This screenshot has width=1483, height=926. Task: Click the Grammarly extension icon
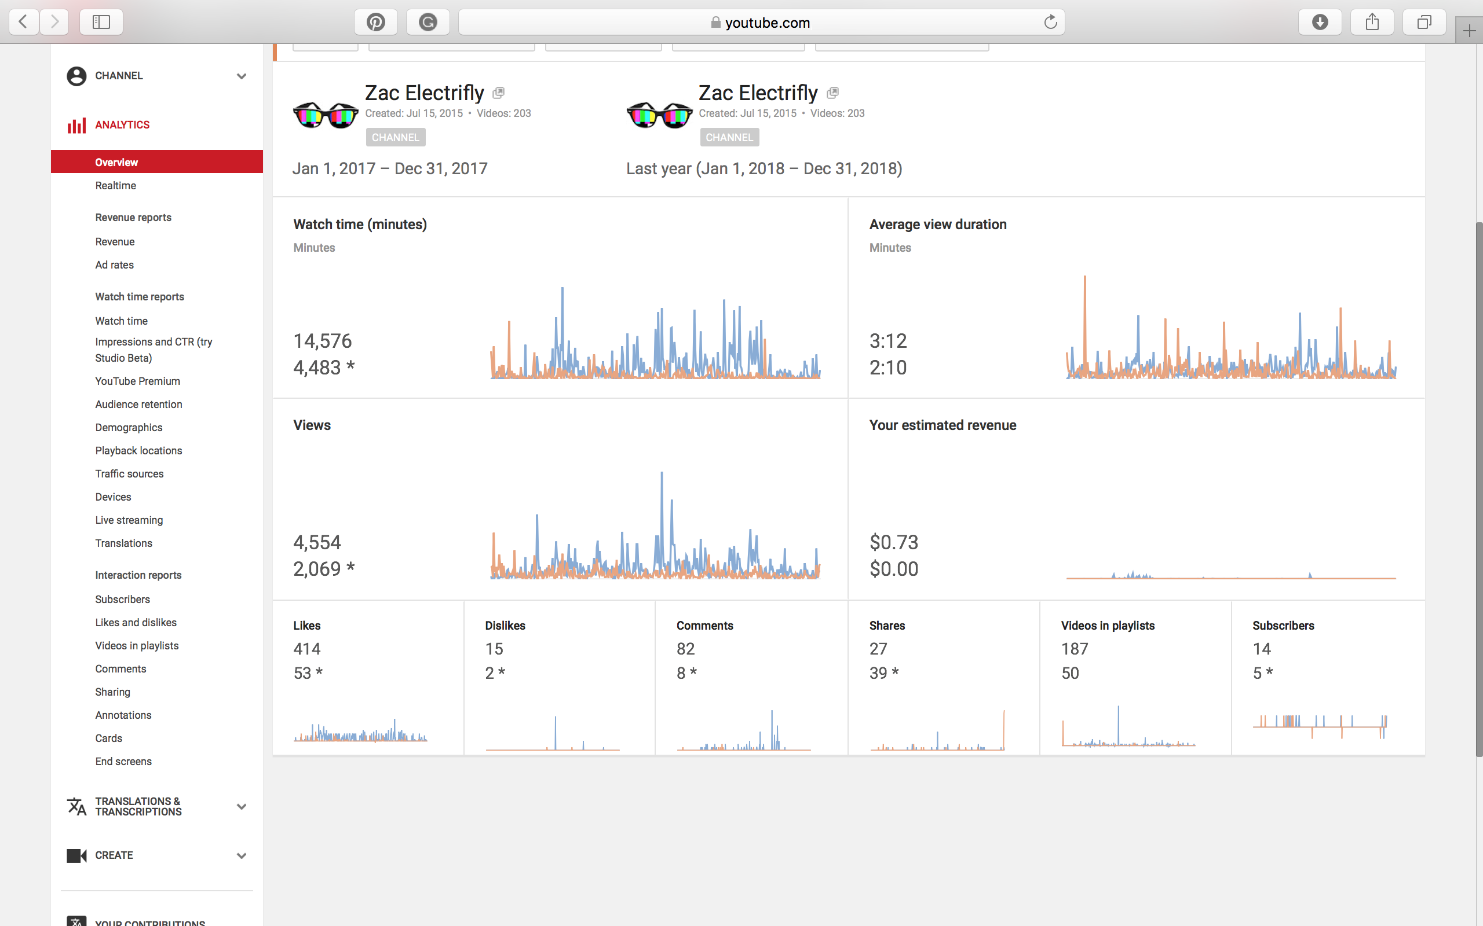428,23
